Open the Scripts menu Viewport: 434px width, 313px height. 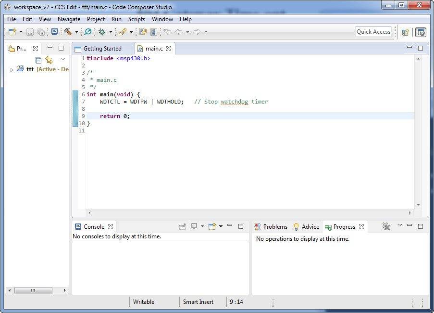(136, 19)
